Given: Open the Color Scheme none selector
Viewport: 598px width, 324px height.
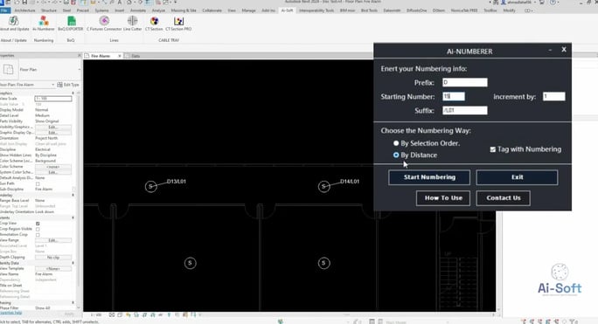Looking at the screenshot, I should point(53,167).
